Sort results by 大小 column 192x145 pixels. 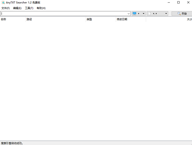click(169, 19)
